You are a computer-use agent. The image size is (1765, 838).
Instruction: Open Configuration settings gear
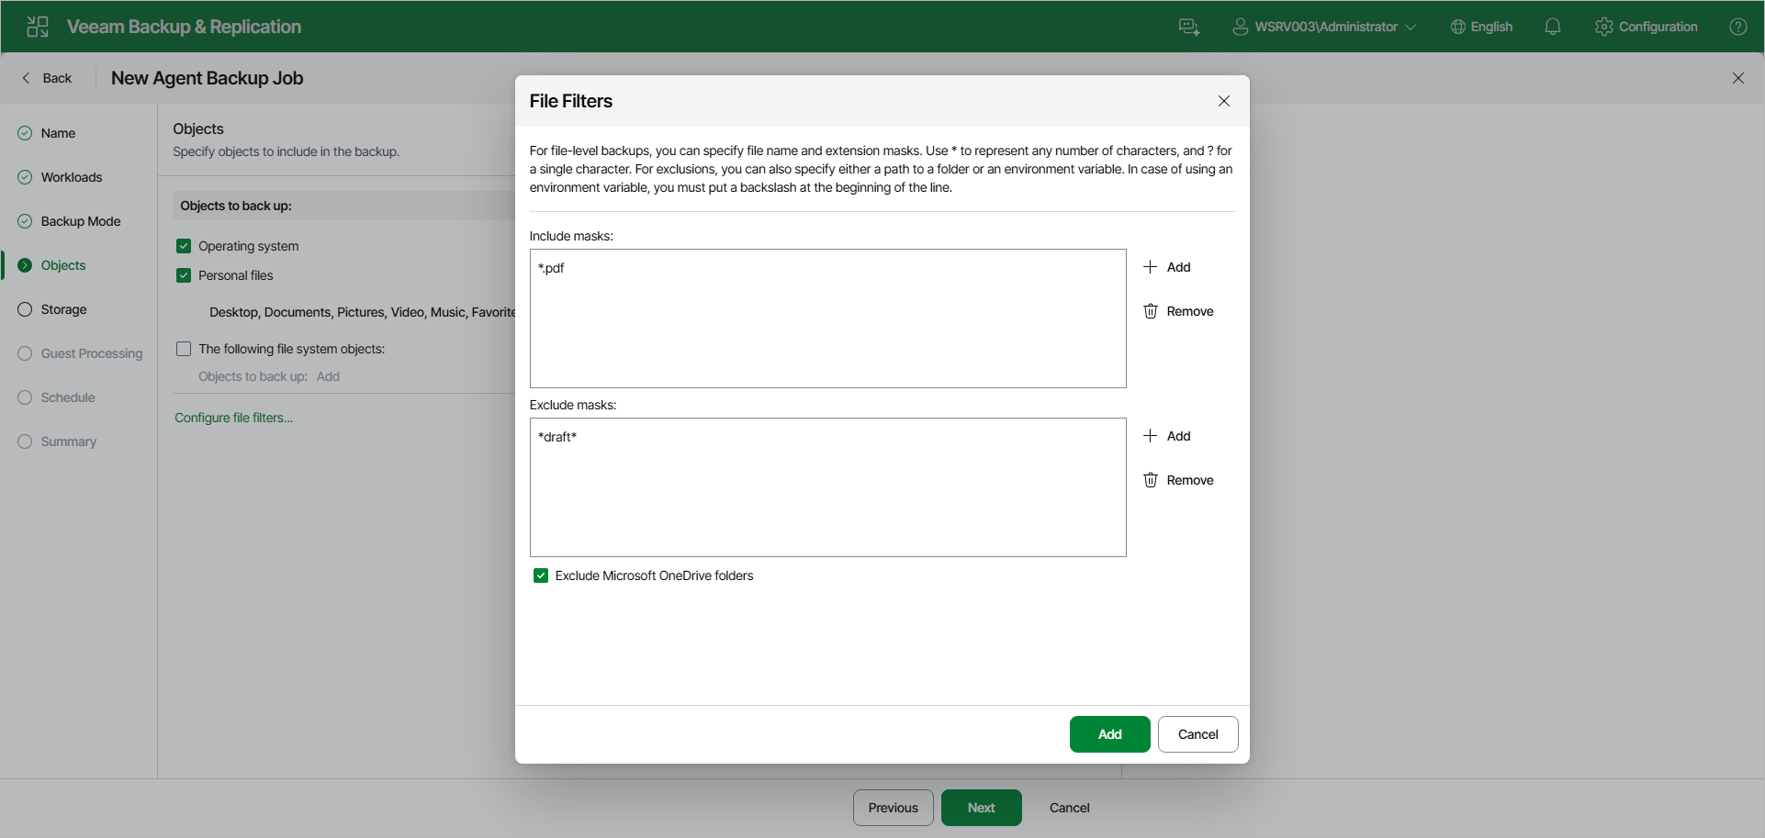pyautogui.click(x=1647, y=27)
